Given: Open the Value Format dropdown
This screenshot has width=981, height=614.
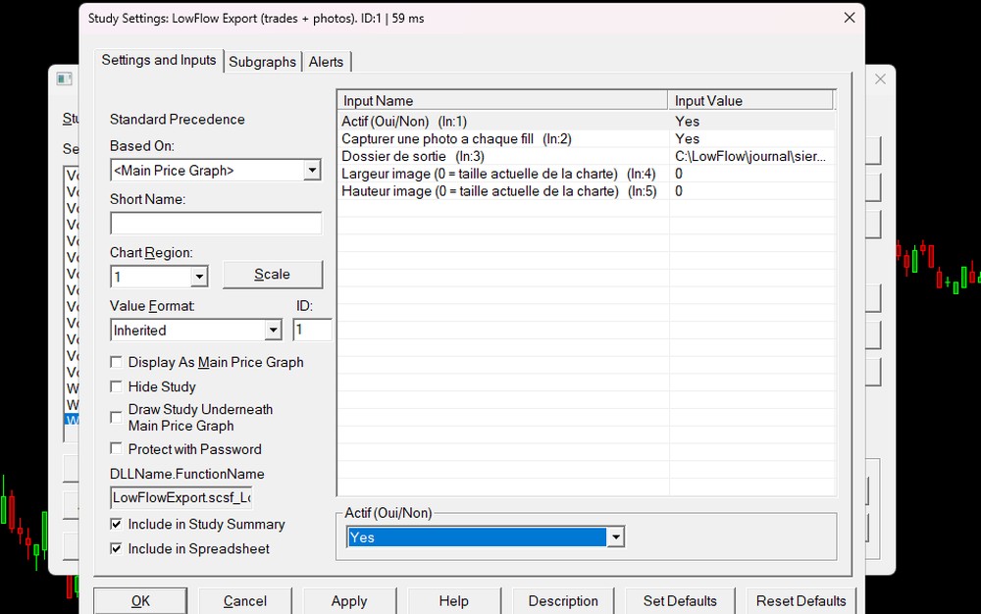Looking at the screenshot, I should click(x=273, y=331).
